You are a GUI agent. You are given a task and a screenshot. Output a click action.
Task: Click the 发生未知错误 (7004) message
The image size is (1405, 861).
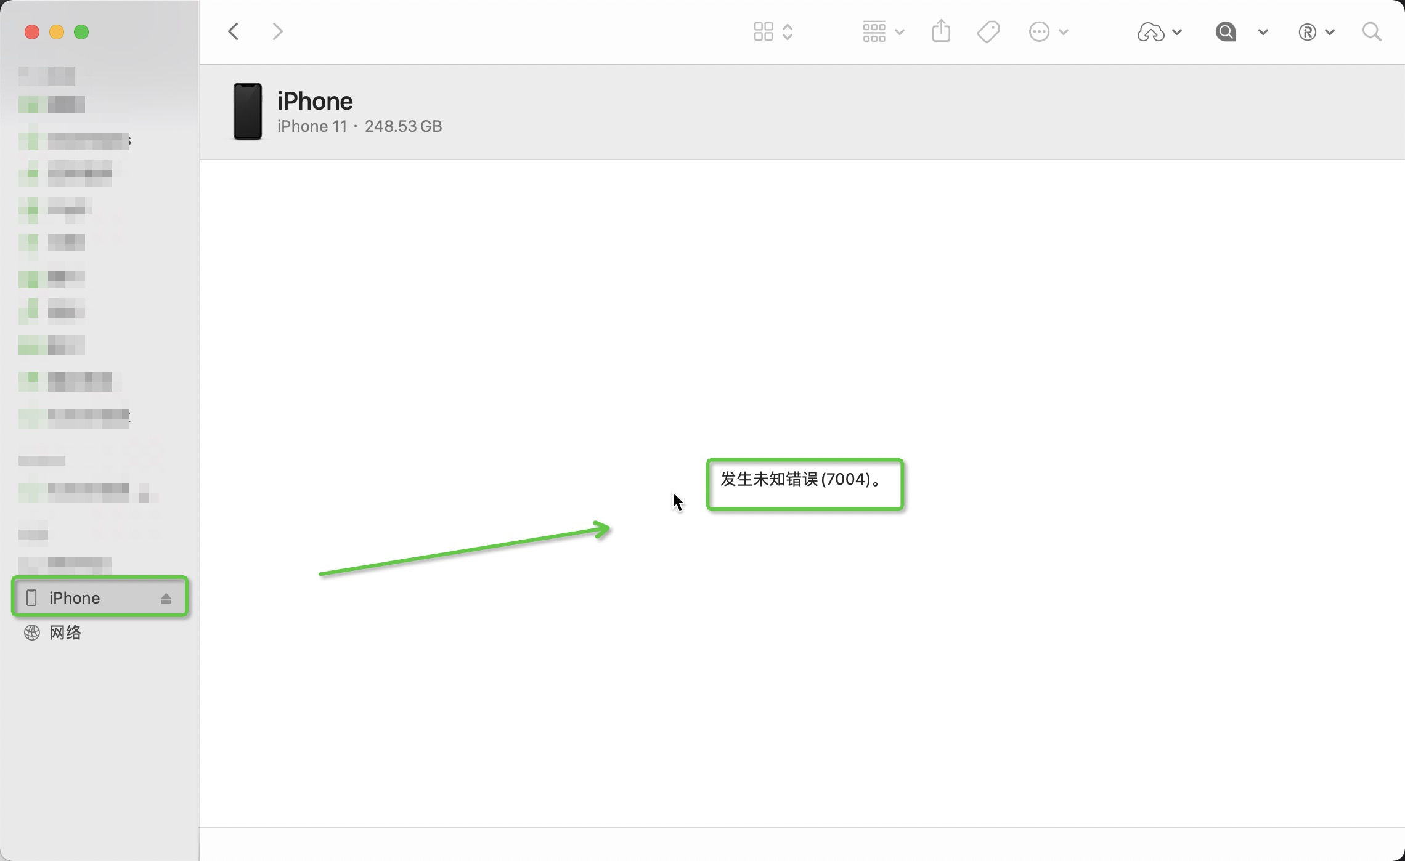[800, 479]
